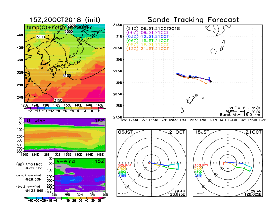
Task: Click the '133E' longitude axis label on the tracking map
Action: (263, 120)
